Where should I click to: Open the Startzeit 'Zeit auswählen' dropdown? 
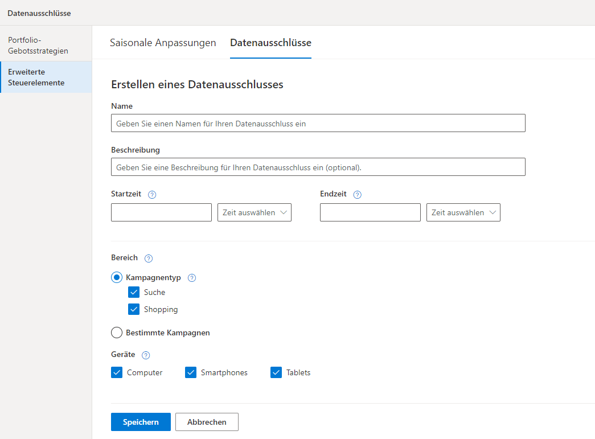[255, 212]
